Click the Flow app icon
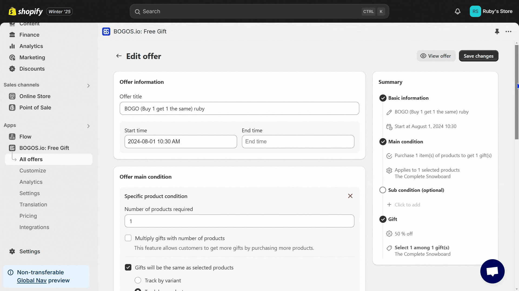519x291 pixels. tap(12, 137)
